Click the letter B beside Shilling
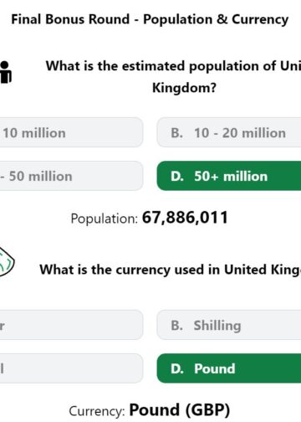 point(176,326)
